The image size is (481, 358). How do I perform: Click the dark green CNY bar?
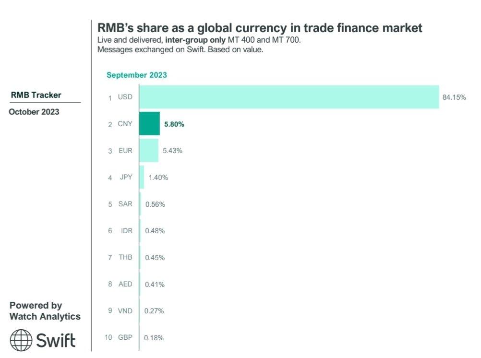(149, 124)
